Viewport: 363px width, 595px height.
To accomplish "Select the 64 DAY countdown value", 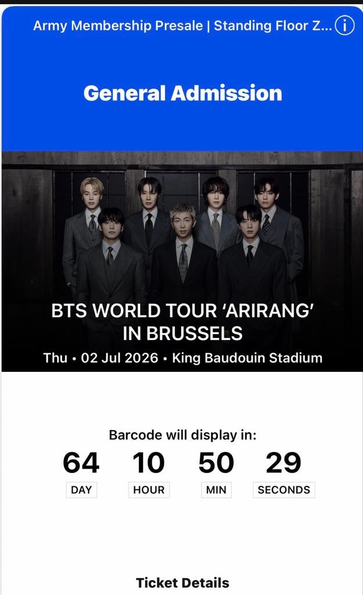I will (x=81, y=462).
